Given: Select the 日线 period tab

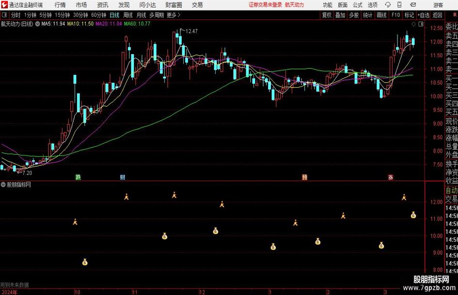Looking at the screenshot, I should coord(114,15).
